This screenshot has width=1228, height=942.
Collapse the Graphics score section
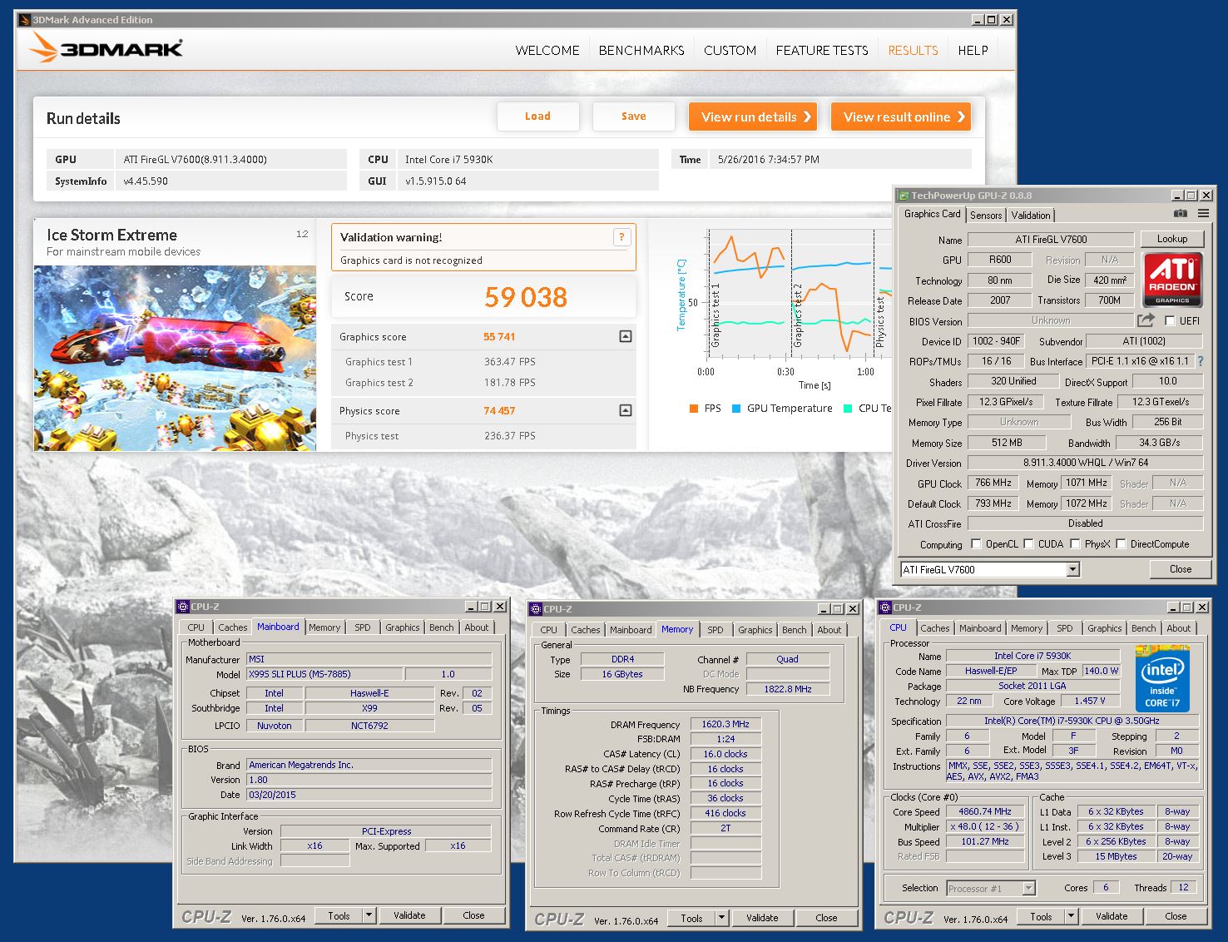626,336
